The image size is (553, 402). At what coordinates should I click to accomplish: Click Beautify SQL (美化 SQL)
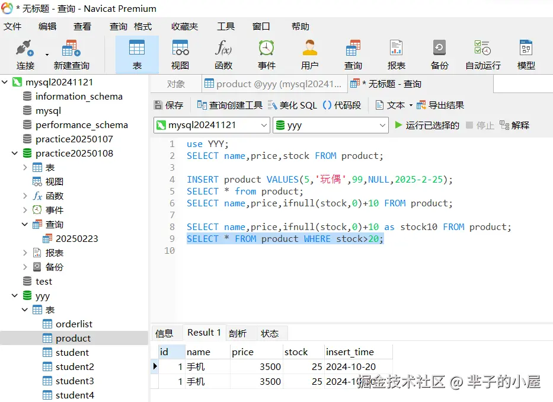tap(292, 105)
